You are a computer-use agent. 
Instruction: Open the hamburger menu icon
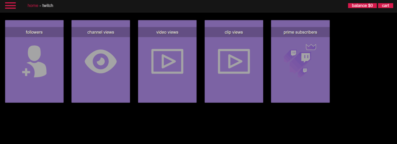point(10,5)
